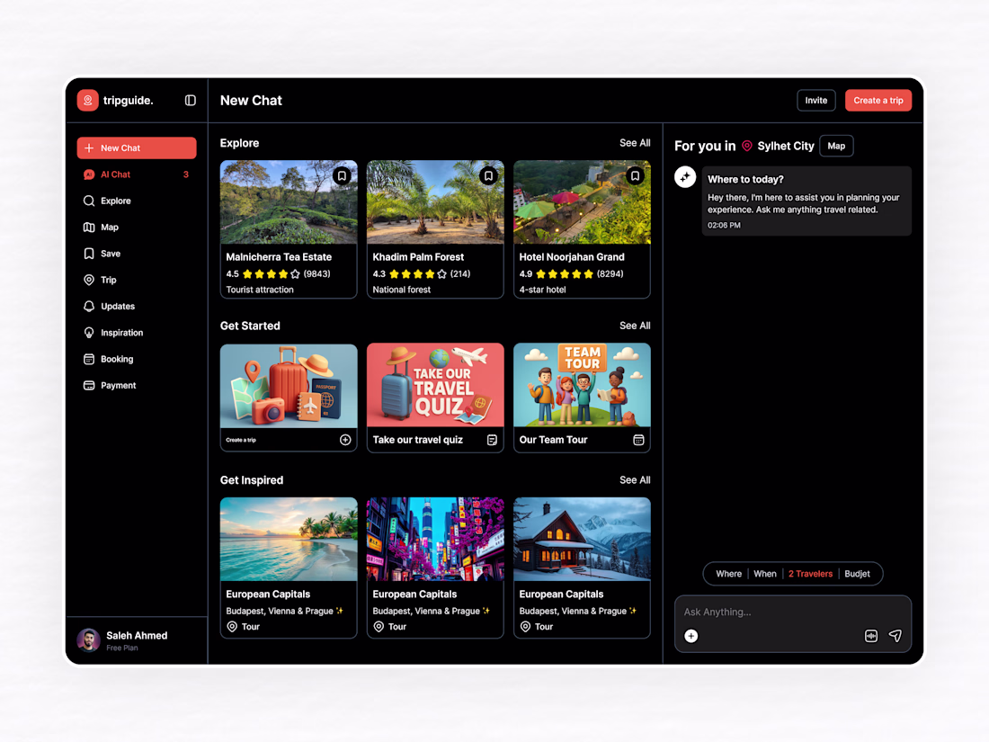The width and height of the screenshot is (989, 742).
Task: Click the AI Chat badge count 3
Action: pyautogui.click(x=186, y=174)
